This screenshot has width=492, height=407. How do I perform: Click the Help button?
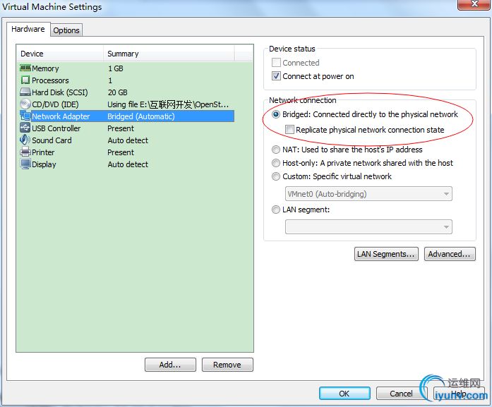point(459,393)
